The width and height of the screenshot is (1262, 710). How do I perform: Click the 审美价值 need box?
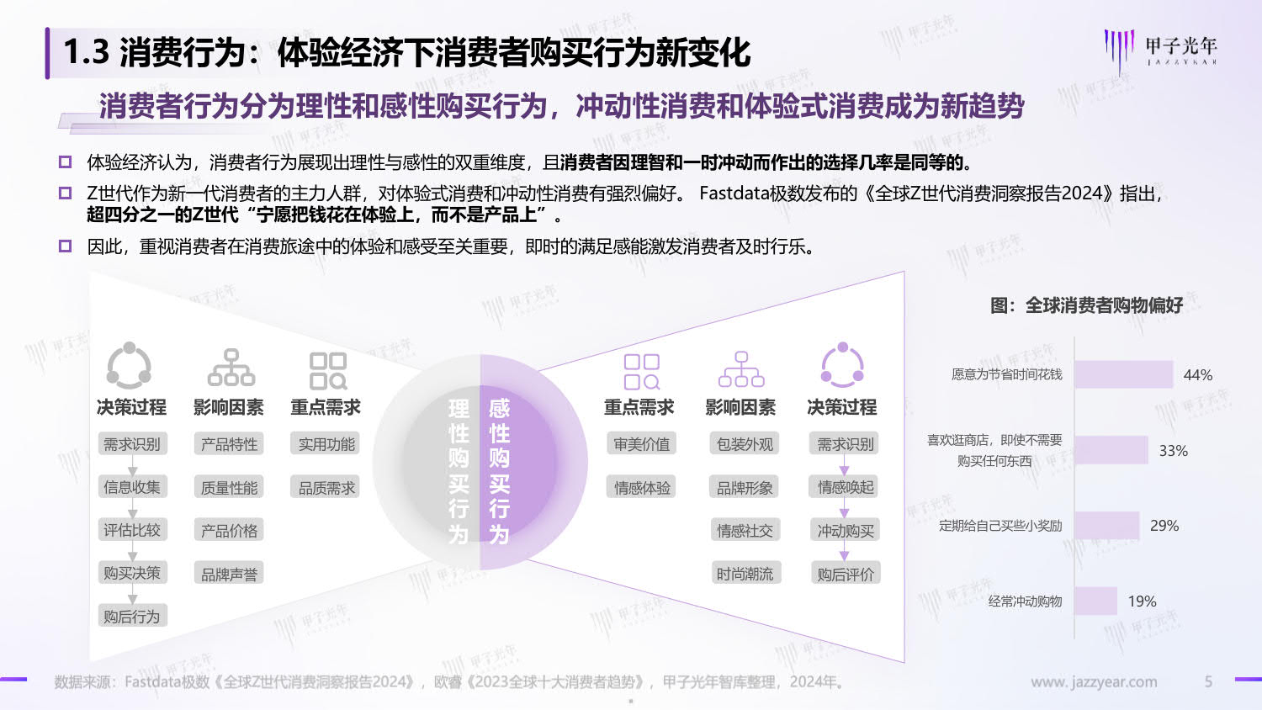tap(642, 444)
